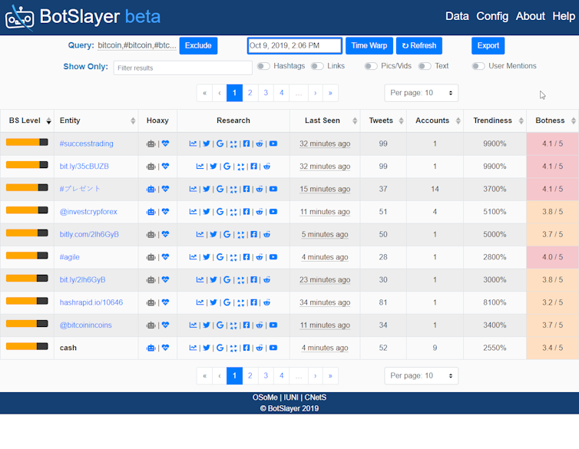The image size is (579, 449).
Task: Open Twitter search for #successtrading
Action: click(207, 144)
